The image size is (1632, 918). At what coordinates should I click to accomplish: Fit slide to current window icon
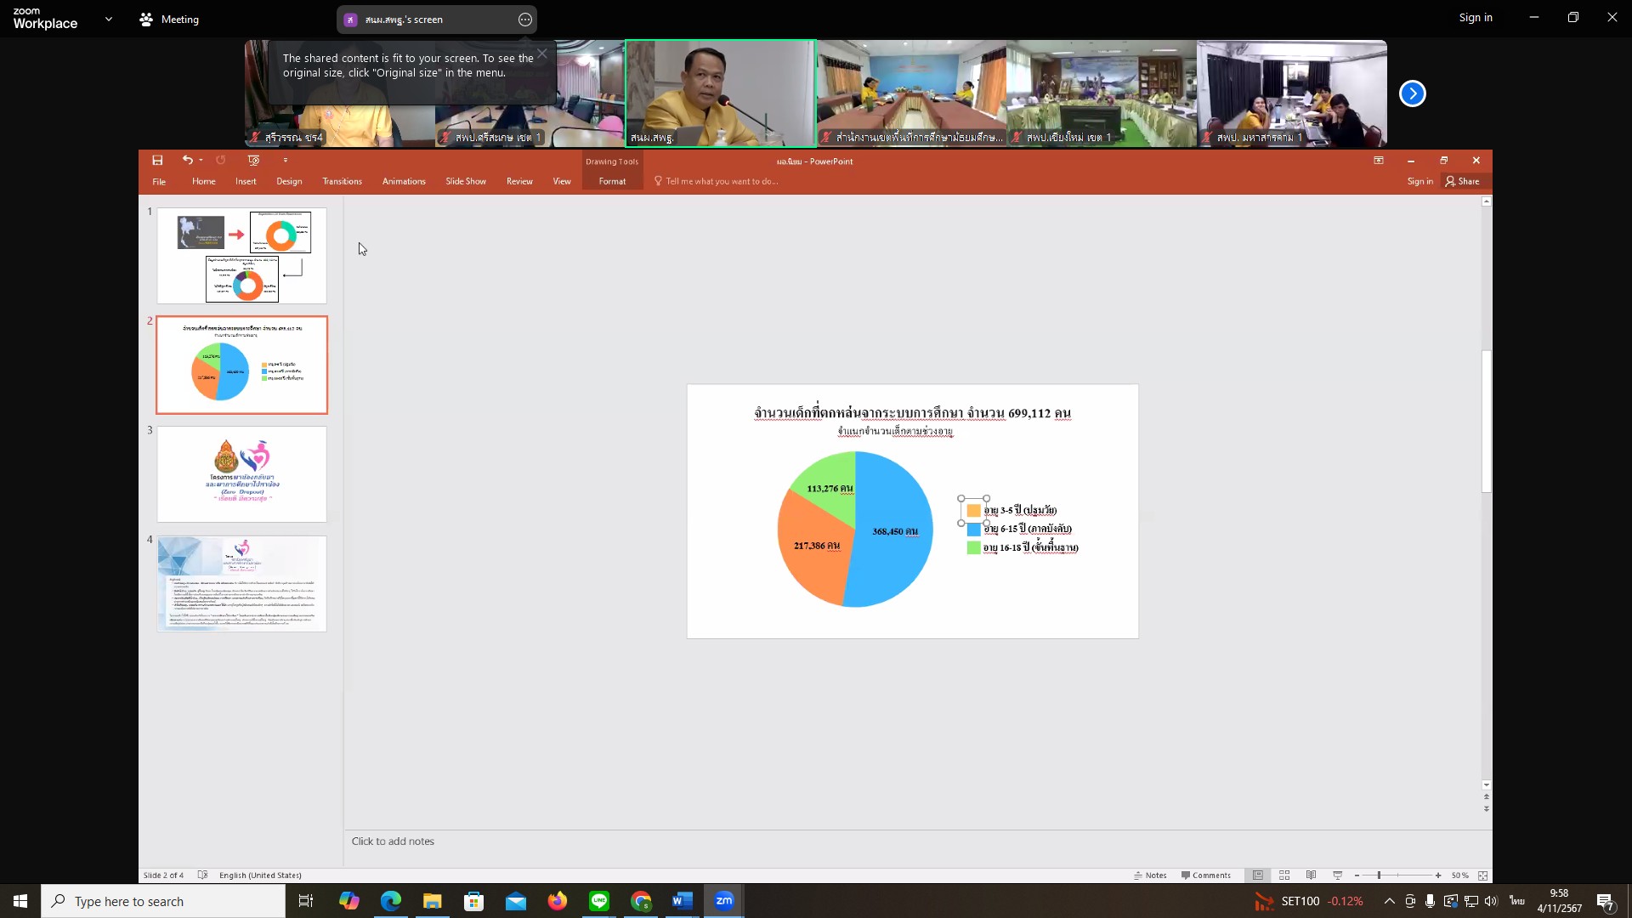[1483, 875]
